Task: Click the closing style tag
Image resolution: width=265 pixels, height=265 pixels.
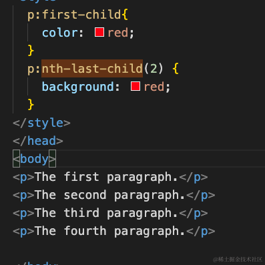Action: [x=41, y=123]
